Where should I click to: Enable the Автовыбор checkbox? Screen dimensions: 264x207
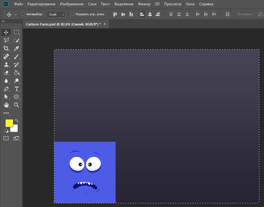pyautogui.click(x=23, y=14)
